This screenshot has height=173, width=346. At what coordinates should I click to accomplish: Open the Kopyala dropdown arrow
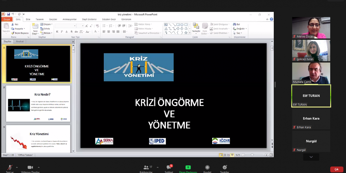point(24,29)
